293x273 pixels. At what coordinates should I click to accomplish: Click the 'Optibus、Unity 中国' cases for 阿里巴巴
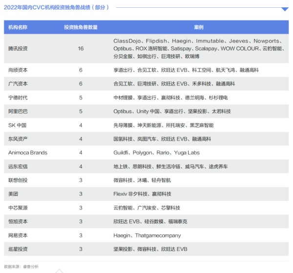point(172,111)
